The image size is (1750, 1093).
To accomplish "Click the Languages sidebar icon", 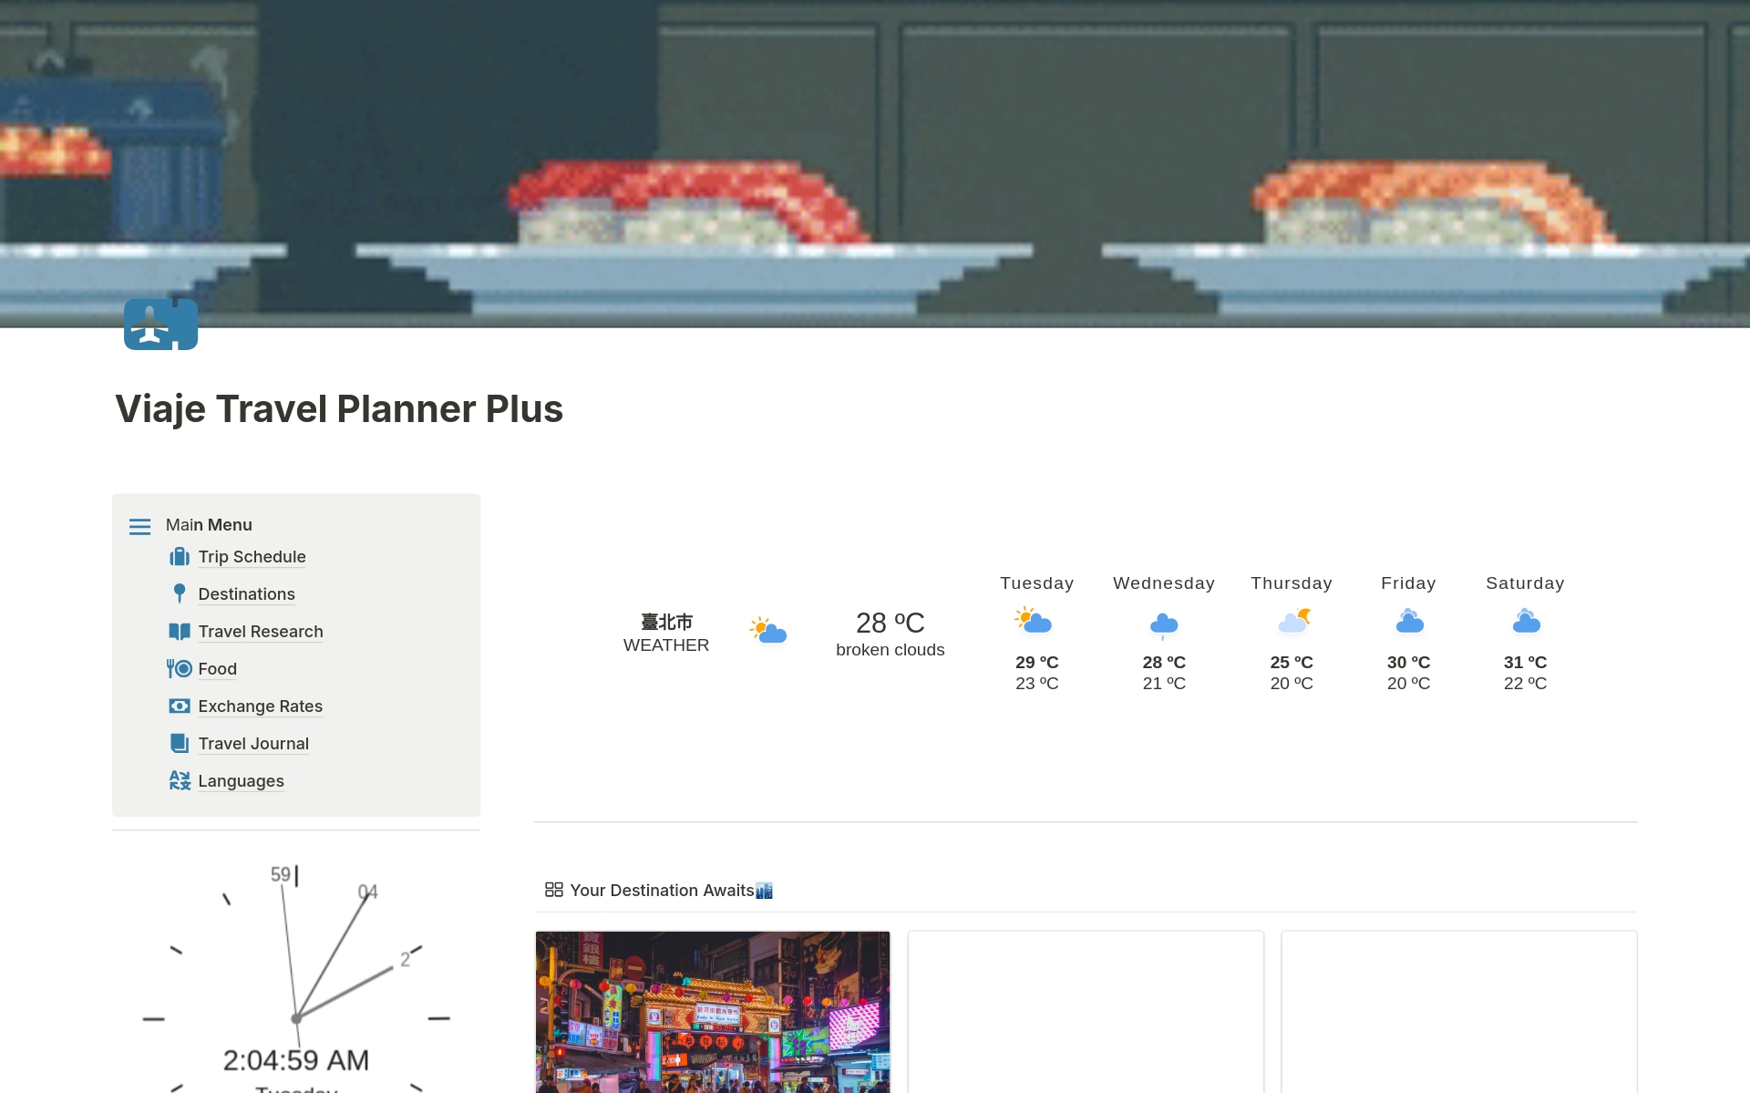I will click(x=179, y=779).
